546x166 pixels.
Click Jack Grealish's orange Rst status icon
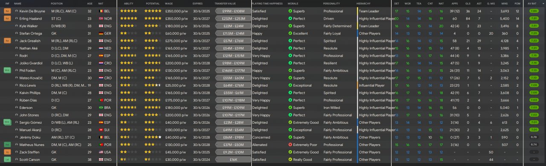pyautogui.click(x=7, y=41)
